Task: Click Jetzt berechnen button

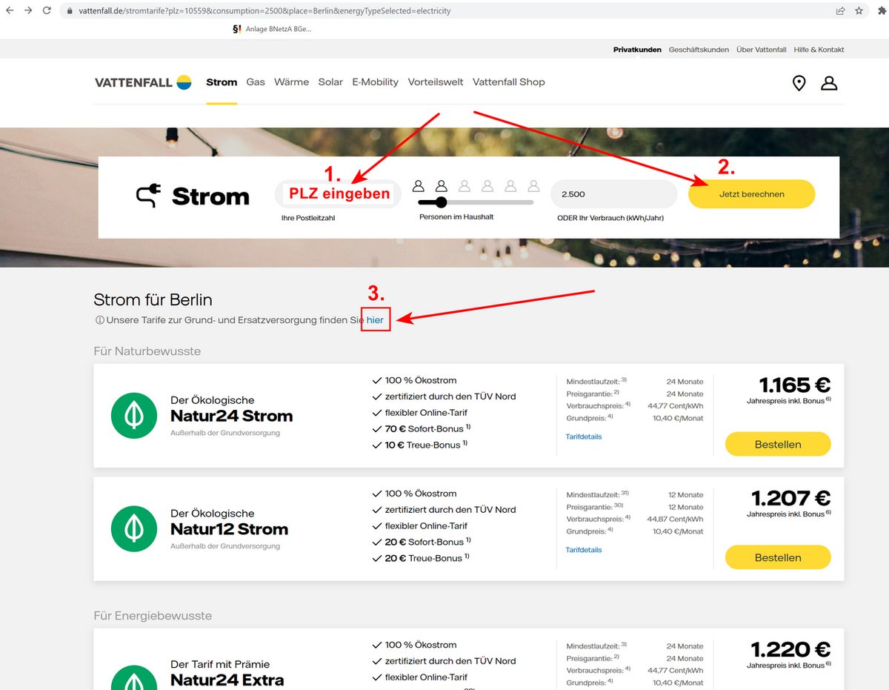Action: [751, 194]
